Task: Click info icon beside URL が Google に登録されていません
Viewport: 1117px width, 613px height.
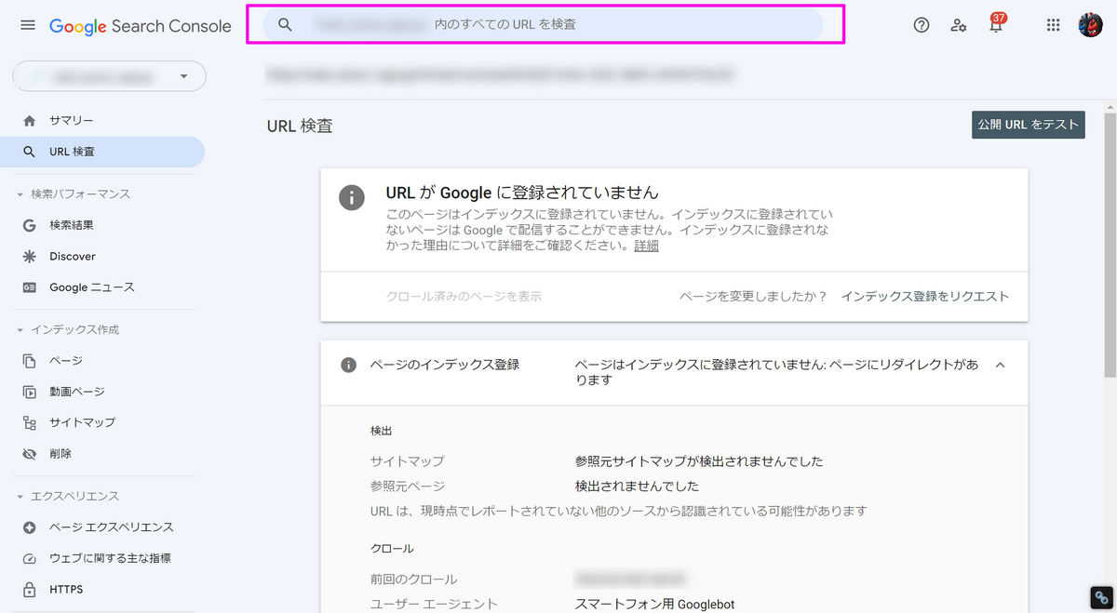Action: click(x=352, y=198)
